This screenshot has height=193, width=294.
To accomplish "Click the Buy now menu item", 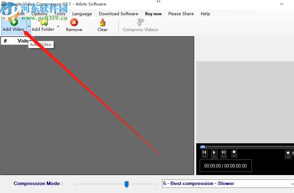I will click(153, 14).
